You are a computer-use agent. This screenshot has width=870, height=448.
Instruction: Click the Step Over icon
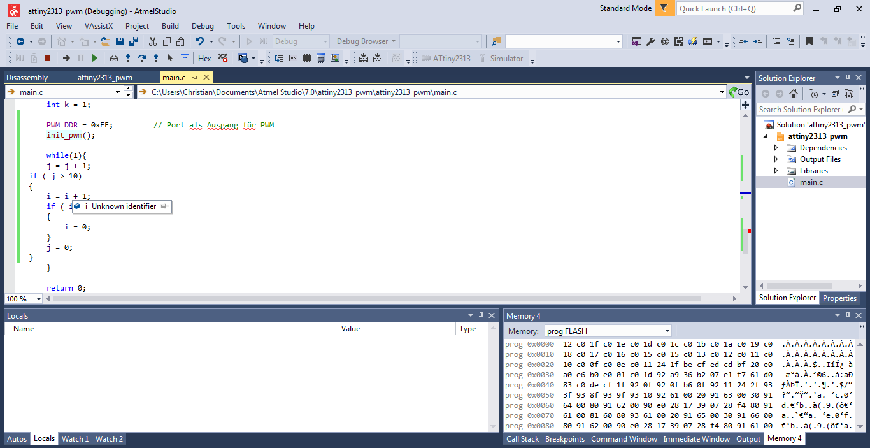(x=142, y=58)
